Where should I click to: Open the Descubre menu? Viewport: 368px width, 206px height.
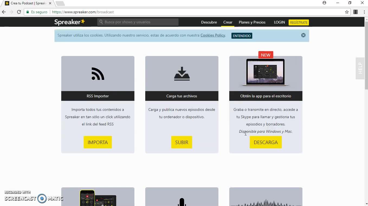tap(209, 22)
